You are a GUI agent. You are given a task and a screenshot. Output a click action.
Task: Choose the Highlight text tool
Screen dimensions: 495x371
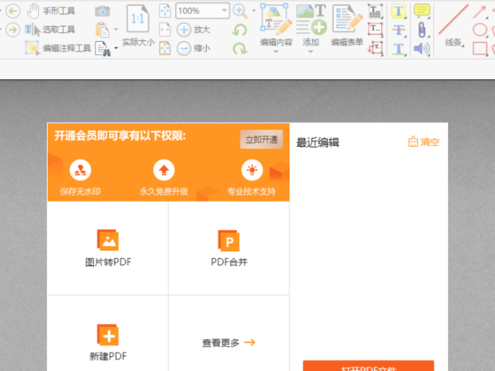pyautogui.click(x=398, y=11)
